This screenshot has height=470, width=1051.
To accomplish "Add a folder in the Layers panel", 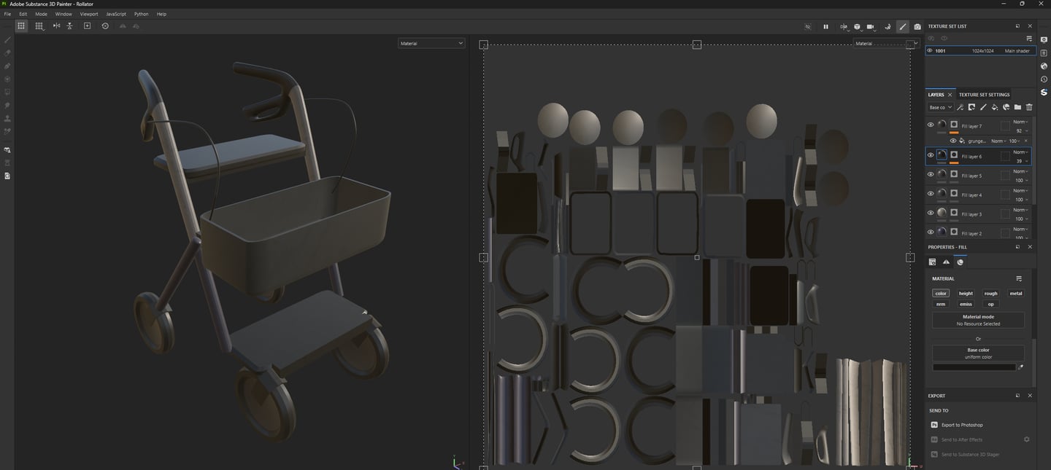I will tap(1017, 107).
